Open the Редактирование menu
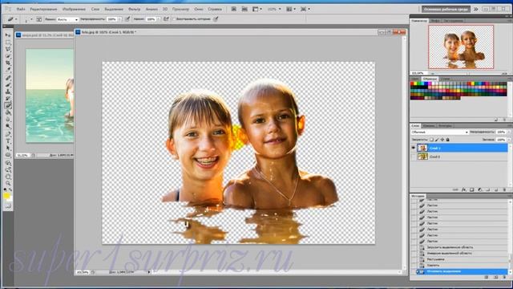Viewport: 513px width, 289px height. tap(43, 9)
